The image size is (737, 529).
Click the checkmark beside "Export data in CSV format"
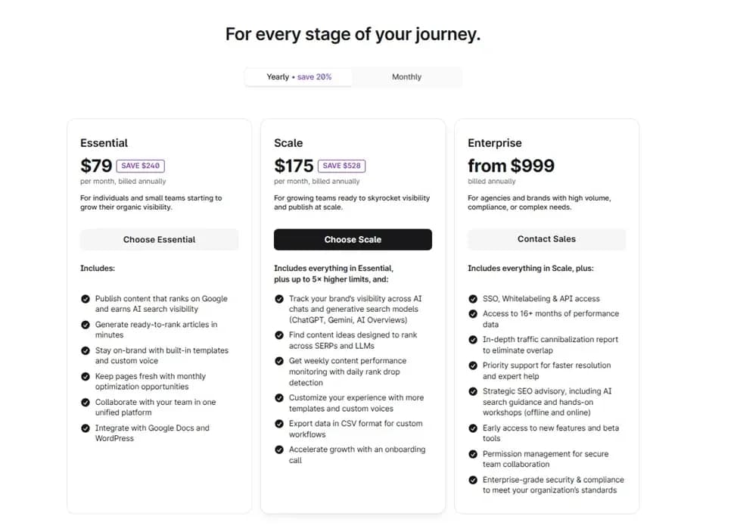(279, 424)
